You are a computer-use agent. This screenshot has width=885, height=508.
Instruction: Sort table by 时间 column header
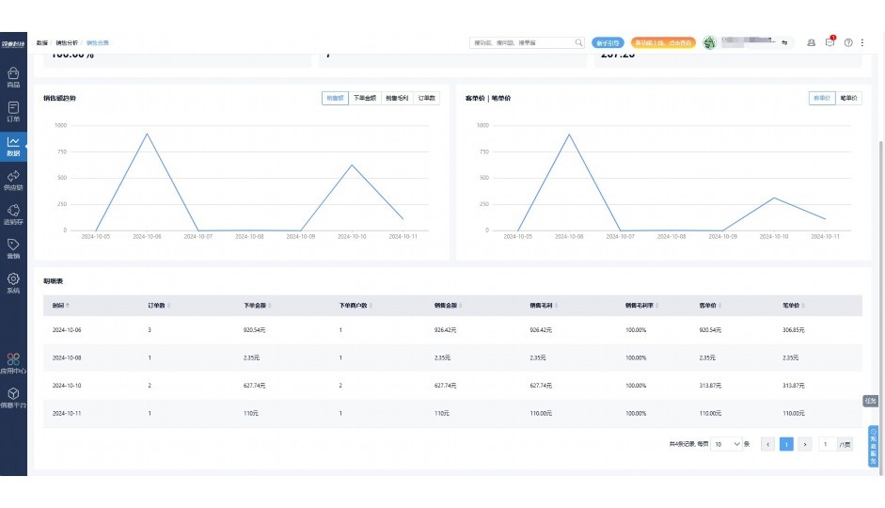click(60, 306)
